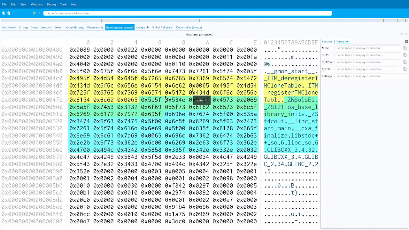Open the Debug menu
The width and height of the screenshot is (409, 230).
(x=51, y=4)
